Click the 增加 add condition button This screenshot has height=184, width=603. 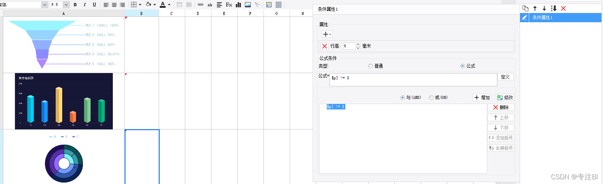click(x=482, y=97)
